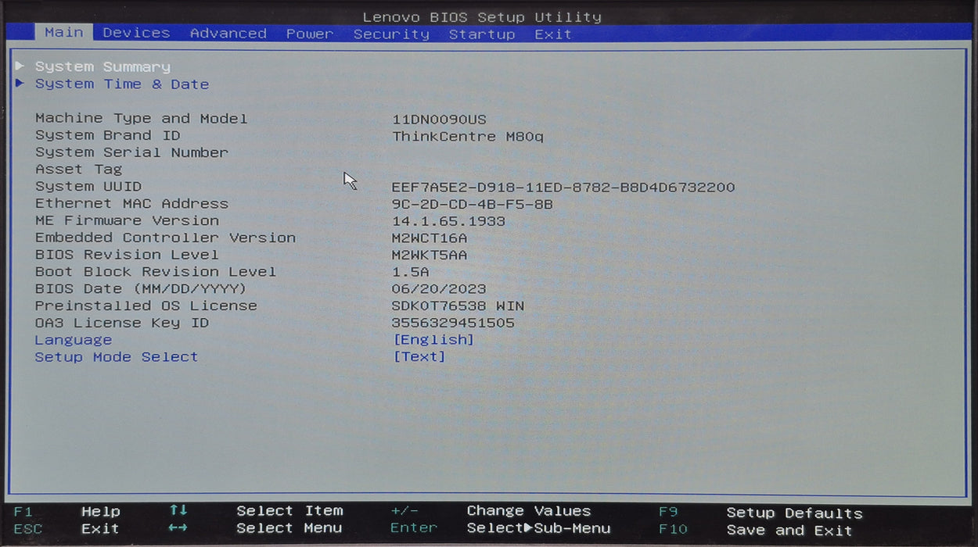978x547 pixels.
Task: Click the OA3 License Key ID label
Action: coord(122,323)
